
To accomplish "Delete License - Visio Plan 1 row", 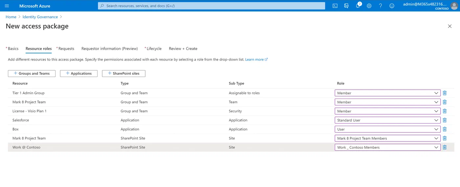I will click(445, 111).
